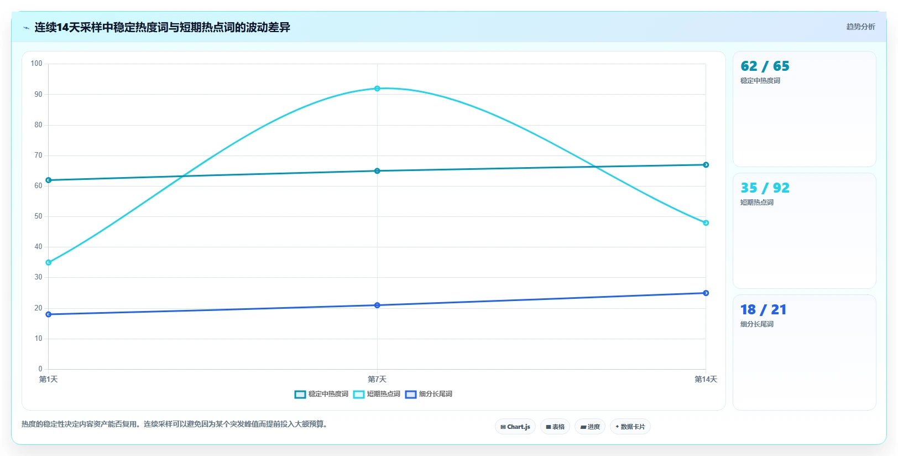Select 短期热点词 data point at 第14天
Image resolution: width=898 pixels, height=456 pixels.
click(706, 223)
